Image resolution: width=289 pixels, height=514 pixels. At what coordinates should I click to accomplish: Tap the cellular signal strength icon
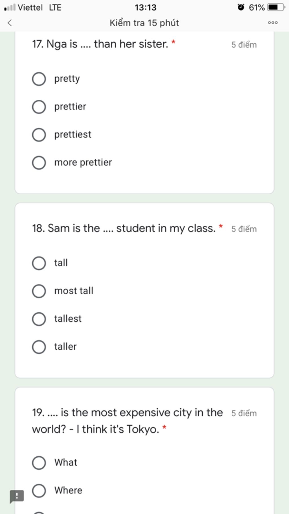(x=10, y=7)
